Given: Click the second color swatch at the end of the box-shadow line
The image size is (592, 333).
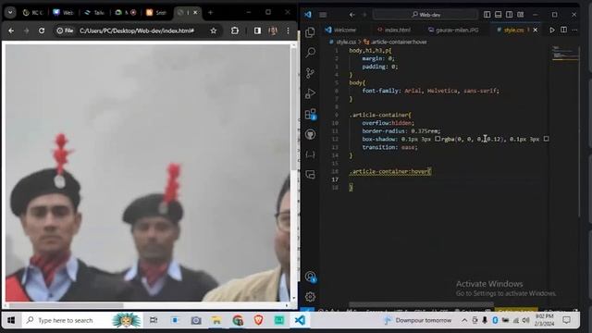Looking at the screenshot, I should (546, 139).
